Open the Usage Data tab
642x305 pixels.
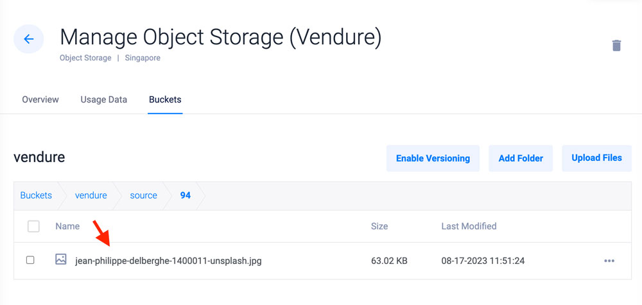point(103,100)
